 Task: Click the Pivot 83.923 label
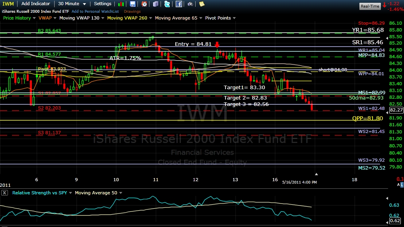click(52, 69)
